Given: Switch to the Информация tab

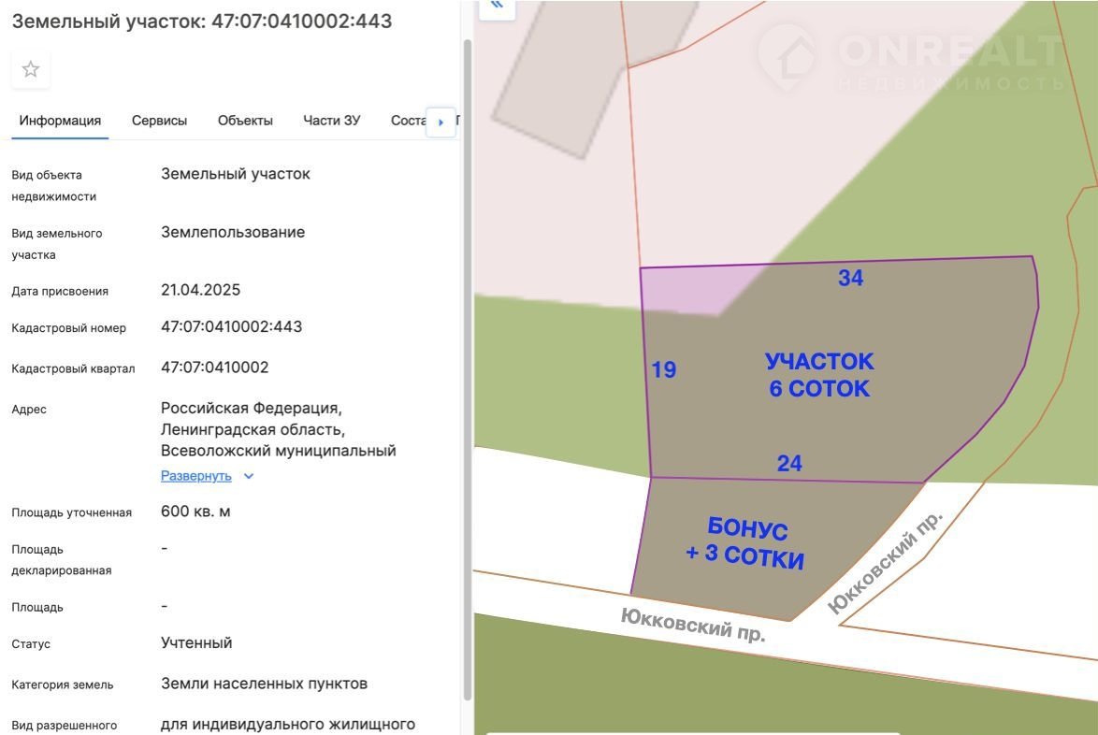Looking at the screenshot, I should click(x=60, y=121).
